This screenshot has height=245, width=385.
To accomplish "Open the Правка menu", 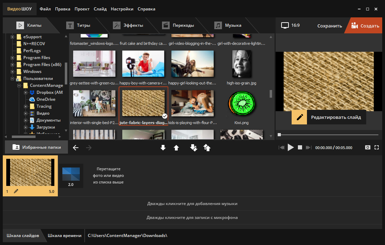I will [x=63, y=9].
